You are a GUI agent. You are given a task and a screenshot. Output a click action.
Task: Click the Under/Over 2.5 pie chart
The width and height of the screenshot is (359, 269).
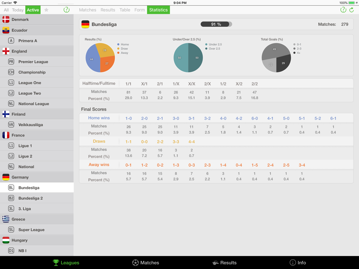tap(188, 58)
